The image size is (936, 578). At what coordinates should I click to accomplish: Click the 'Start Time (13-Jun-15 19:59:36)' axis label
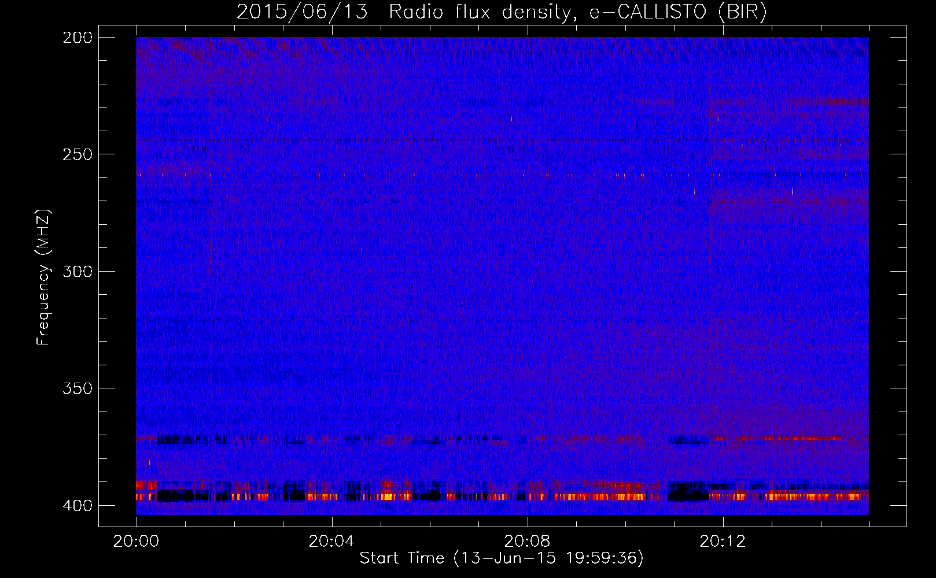(502, 558)
